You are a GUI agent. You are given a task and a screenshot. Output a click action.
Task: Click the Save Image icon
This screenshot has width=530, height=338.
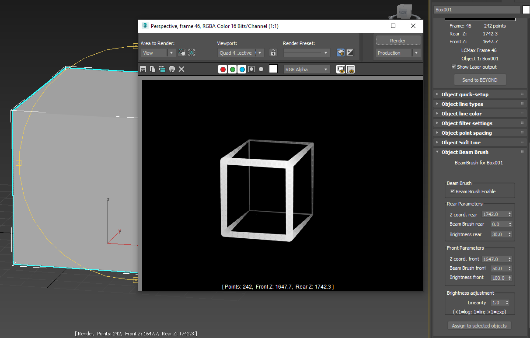(143, 69)
